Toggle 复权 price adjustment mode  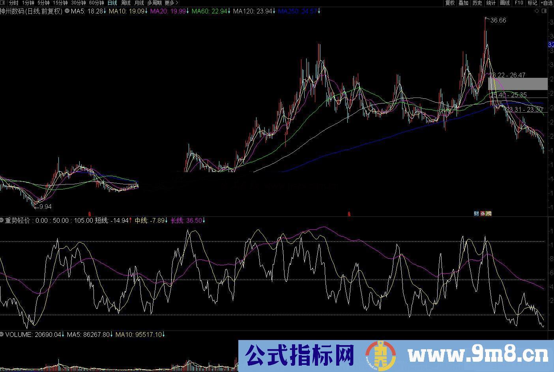(x=449, y=3)
